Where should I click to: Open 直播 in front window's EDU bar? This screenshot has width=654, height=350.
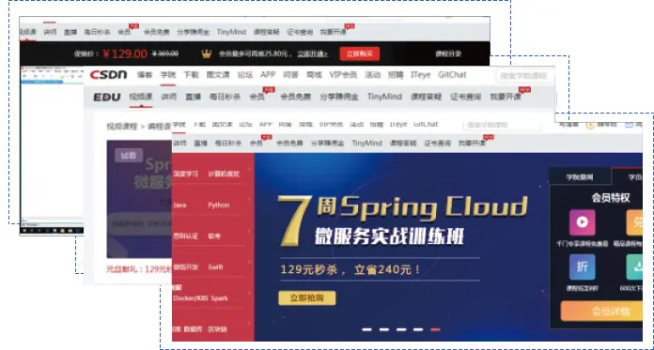201,143
